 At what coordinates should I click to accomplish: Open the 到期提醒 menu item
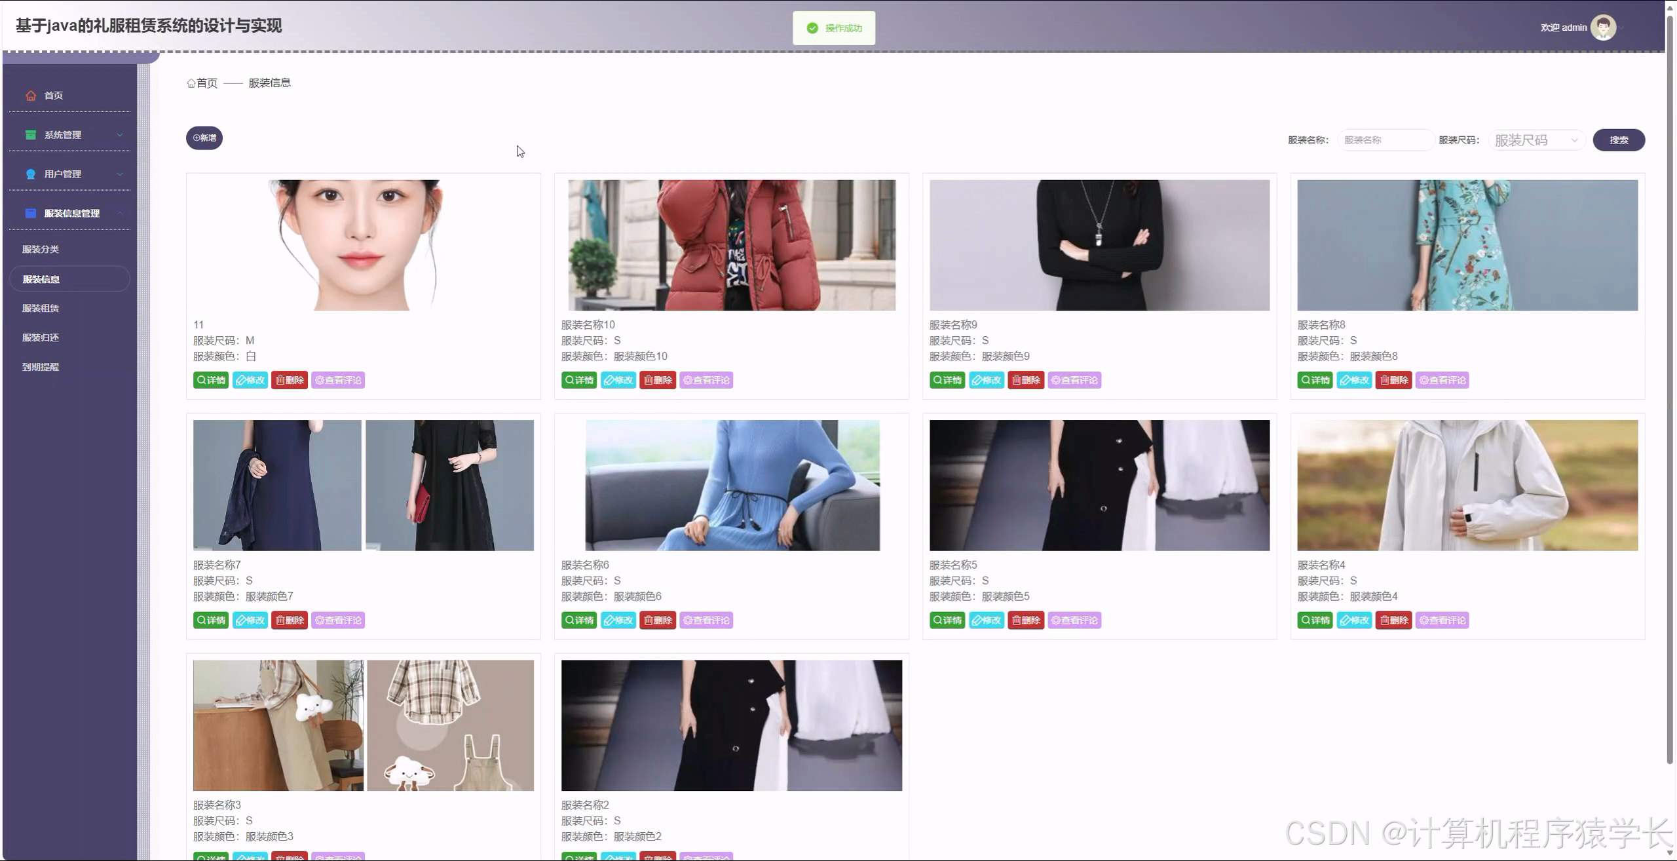click(x=40, y=367)
